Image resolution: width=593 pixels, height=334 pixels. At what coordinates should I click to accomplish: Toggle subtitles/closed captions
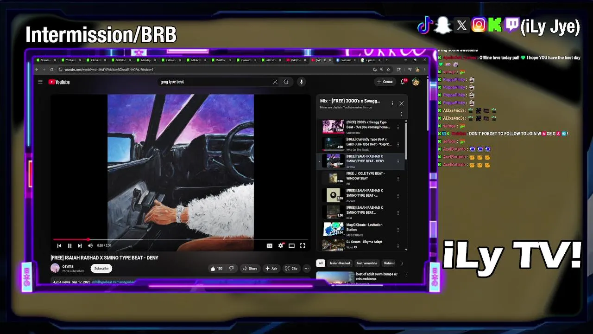[x=270, y=246]
